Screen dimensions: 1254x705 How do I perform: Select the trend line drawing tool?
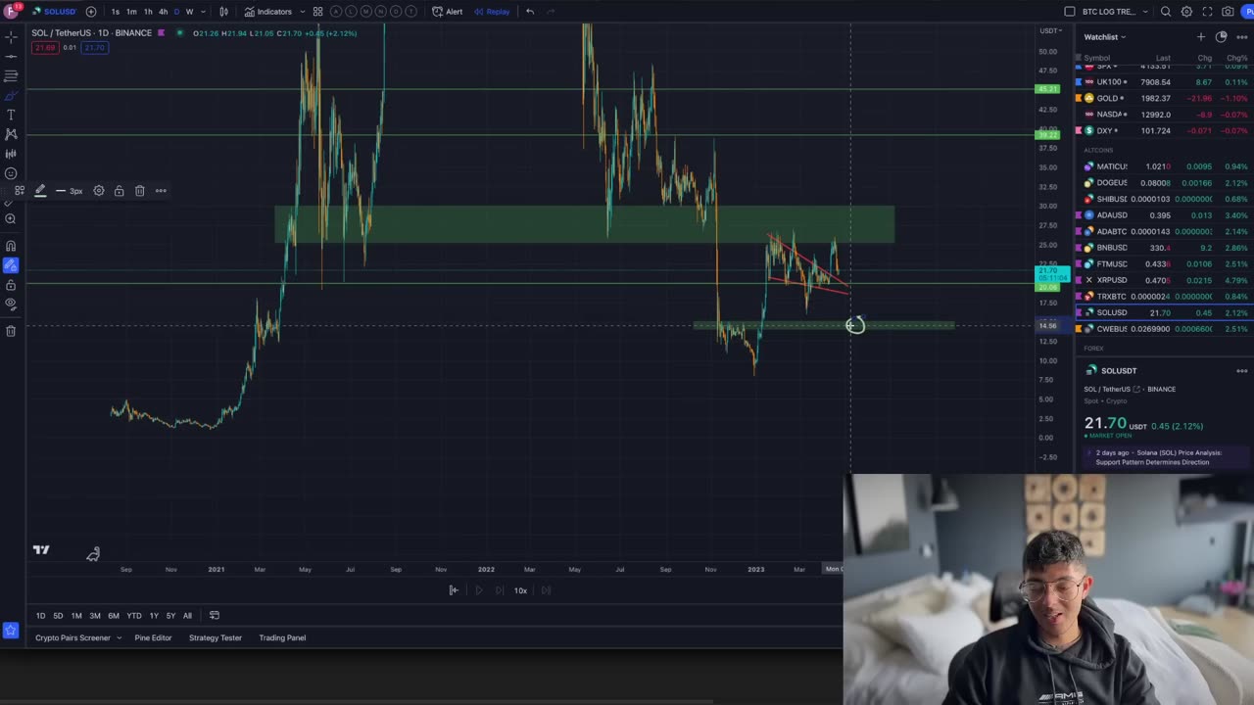click(x=11, y=57)
